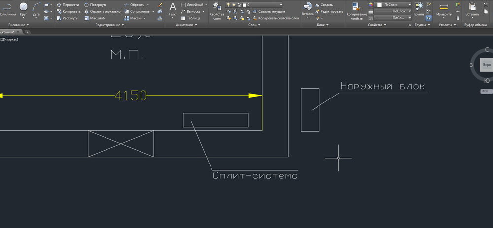Select the Круг (circle) drawing tool
Viewport: 493px width, 228px height.
[23, 8]
